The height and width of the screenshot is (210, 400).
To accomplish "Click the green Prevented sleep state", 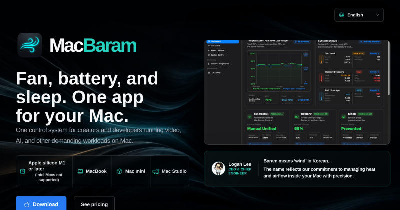I will 351,129.
